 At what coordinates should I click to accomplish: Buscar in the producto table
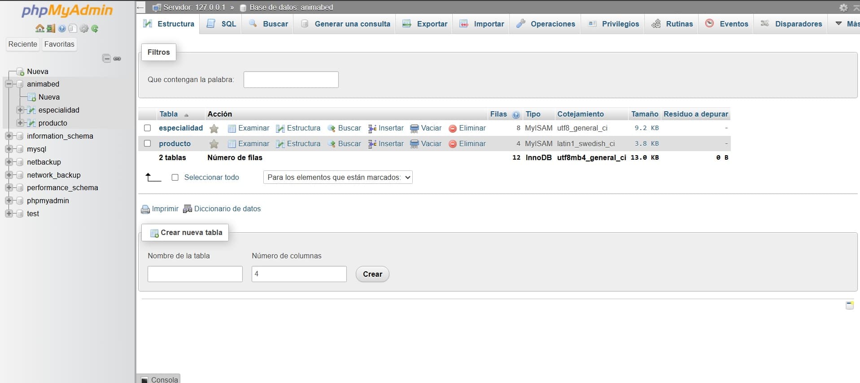[344, 144]
